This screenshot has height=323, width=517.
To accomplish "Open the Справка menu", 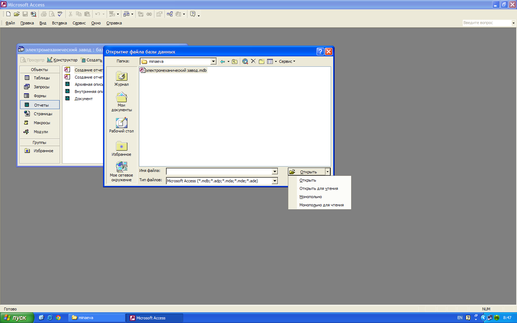I will click(x=114, y=23).
